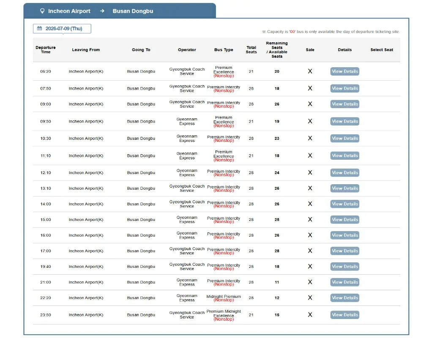View Details for the 09:50 Gyeonnam Express bus
Viewport: 429px width, 338px height.
pos(345,121)
